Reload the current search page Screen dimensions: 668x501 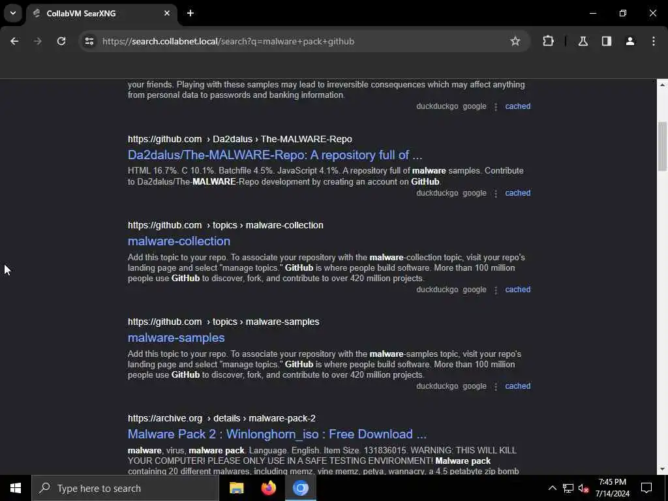61,41
